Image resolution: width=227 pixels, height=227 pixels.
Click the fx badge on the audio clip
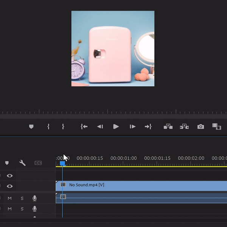63,197
